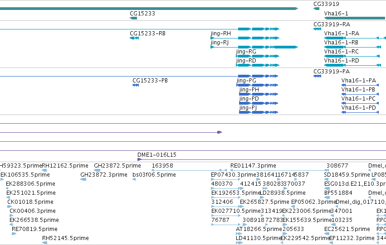This screenshot has height=245, width=386.
Task: Select the jing-PD protein label
Action: (x=249, y=99)
